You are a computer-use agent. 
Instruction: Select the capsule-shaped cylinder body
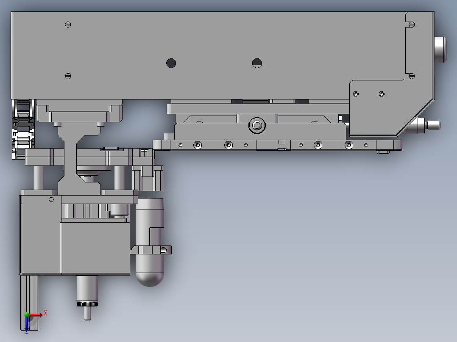149,242
